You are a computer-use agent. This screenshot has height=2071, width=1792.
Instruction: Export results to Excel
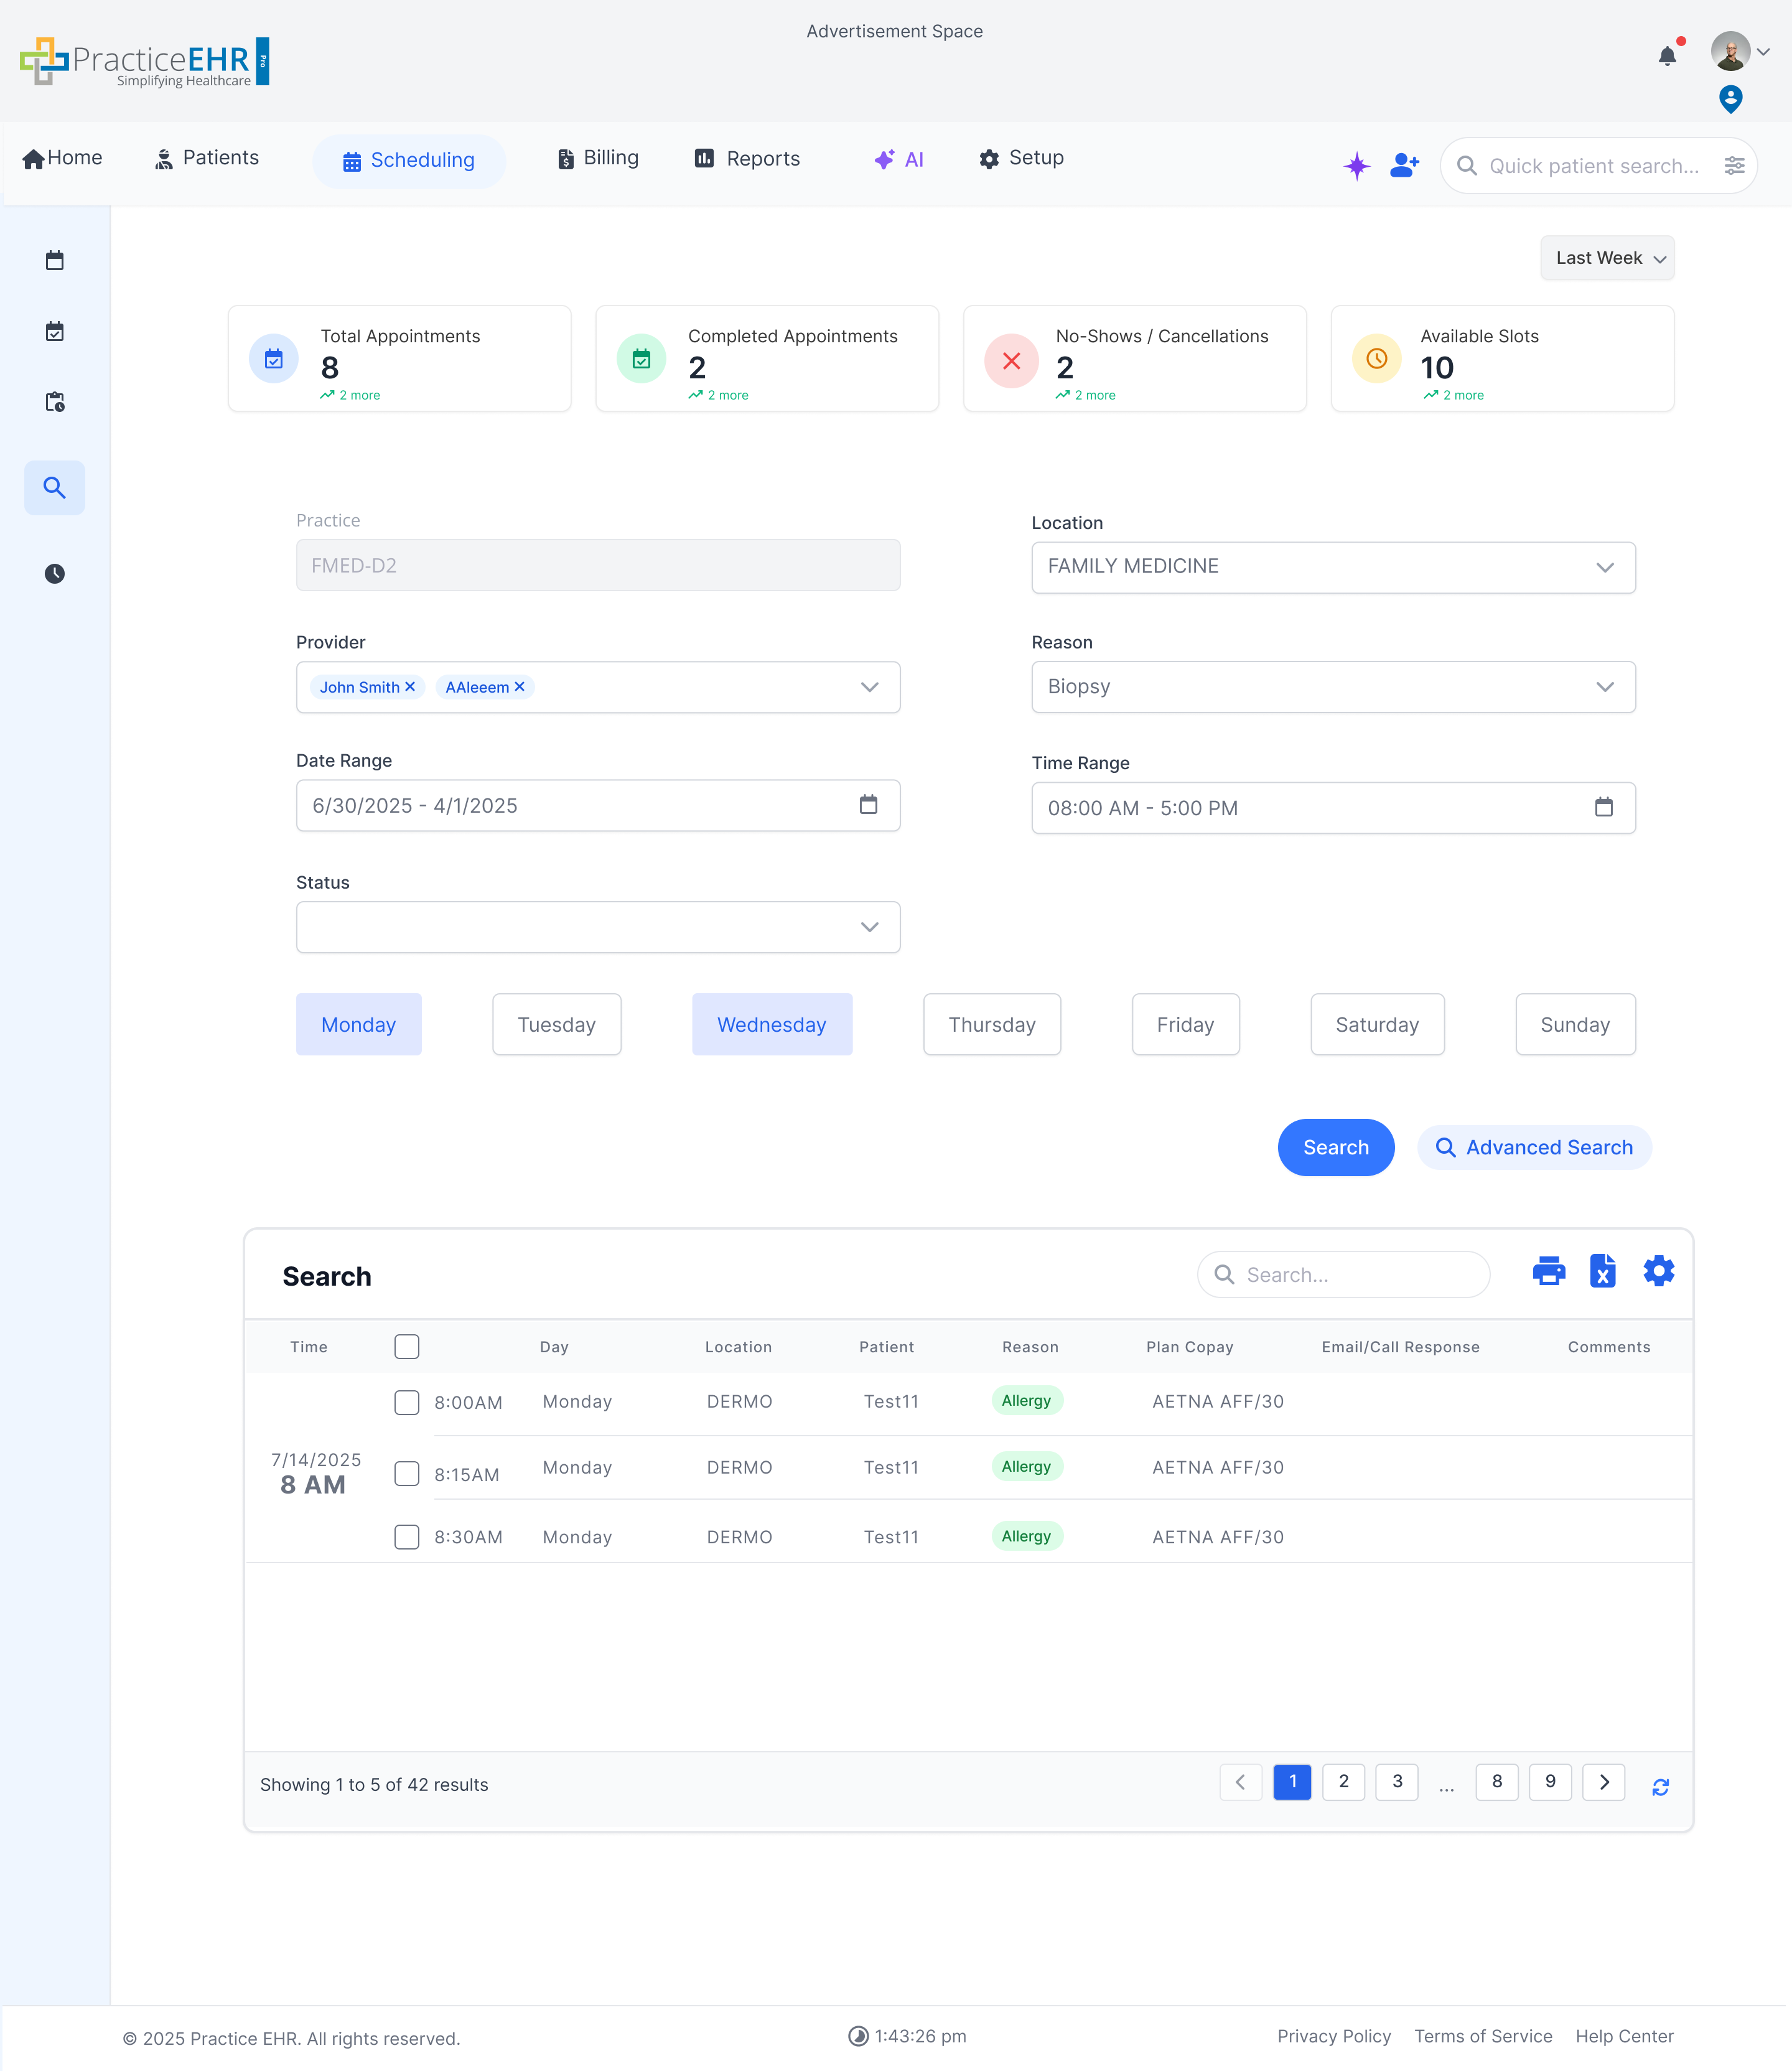[x=1603, y=1271]
